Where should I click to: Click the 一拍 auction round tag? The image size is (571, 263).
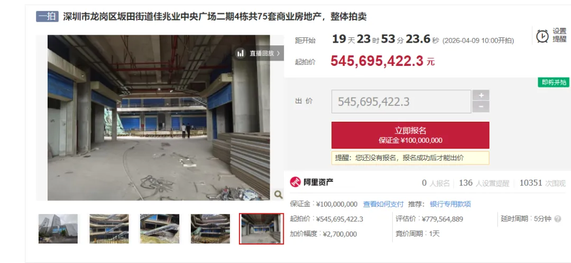pos(47,17)
